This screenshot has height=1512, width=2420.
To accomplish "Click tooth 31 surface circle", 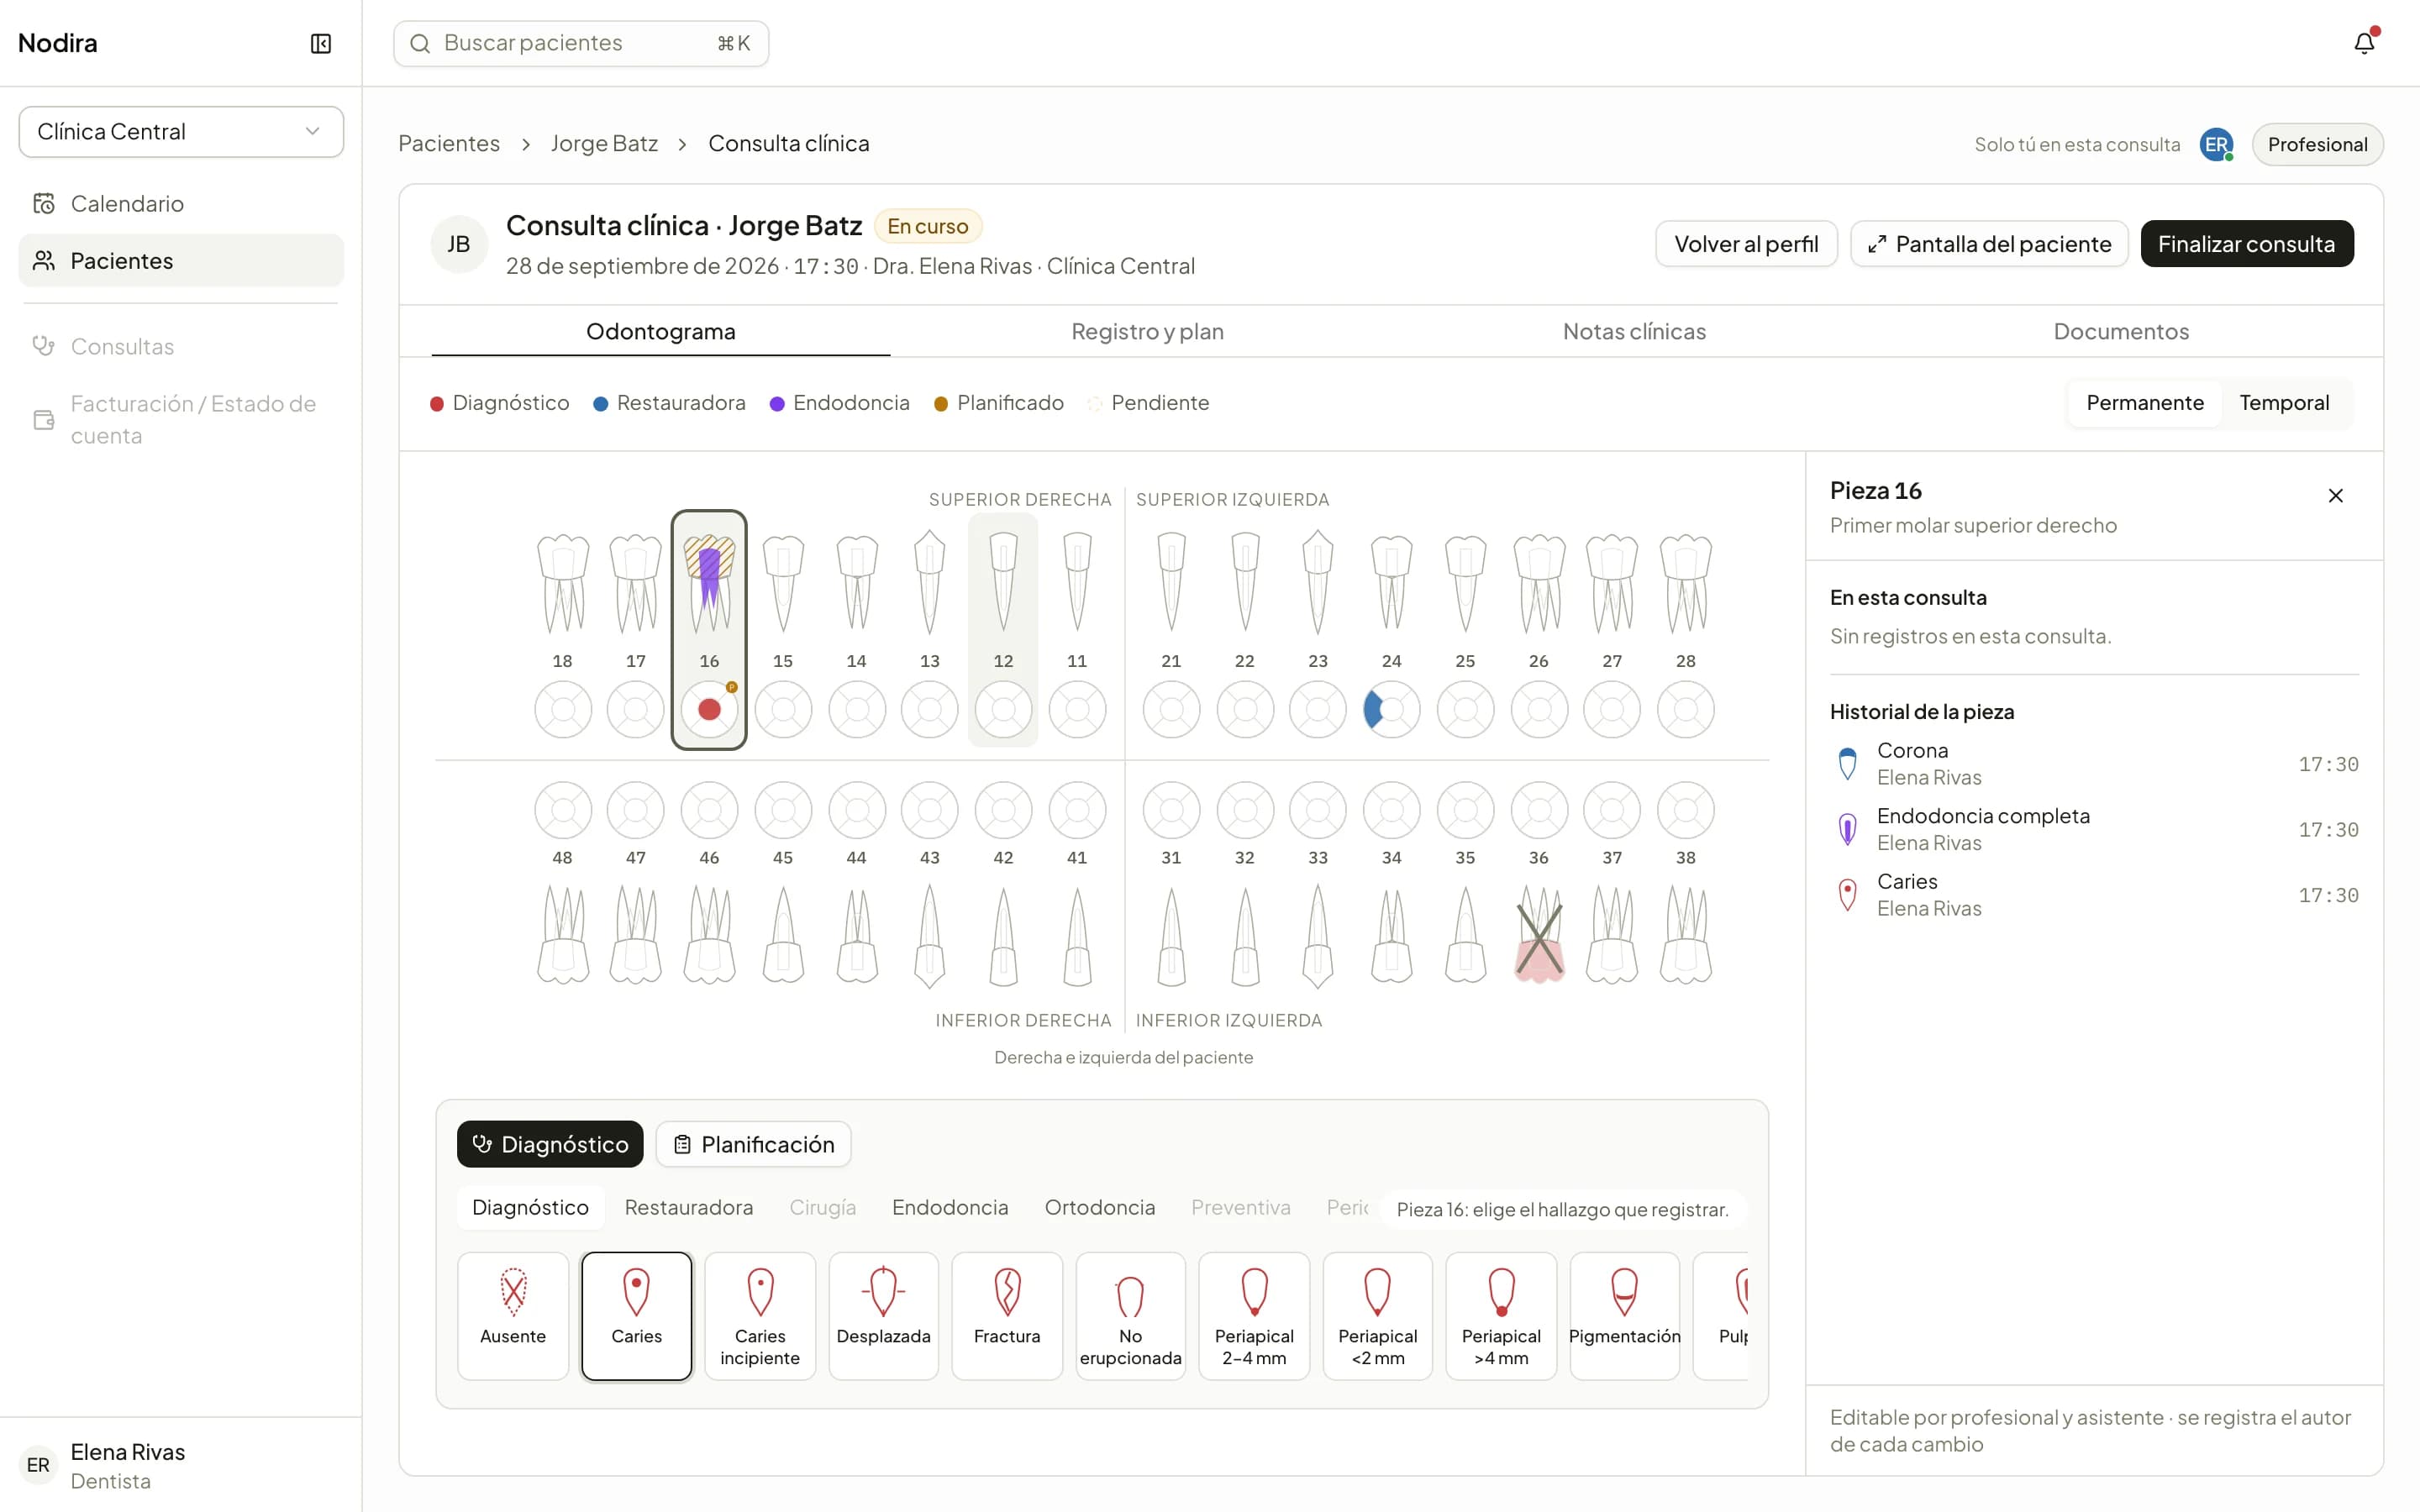I will click(x=1171, y=810).
